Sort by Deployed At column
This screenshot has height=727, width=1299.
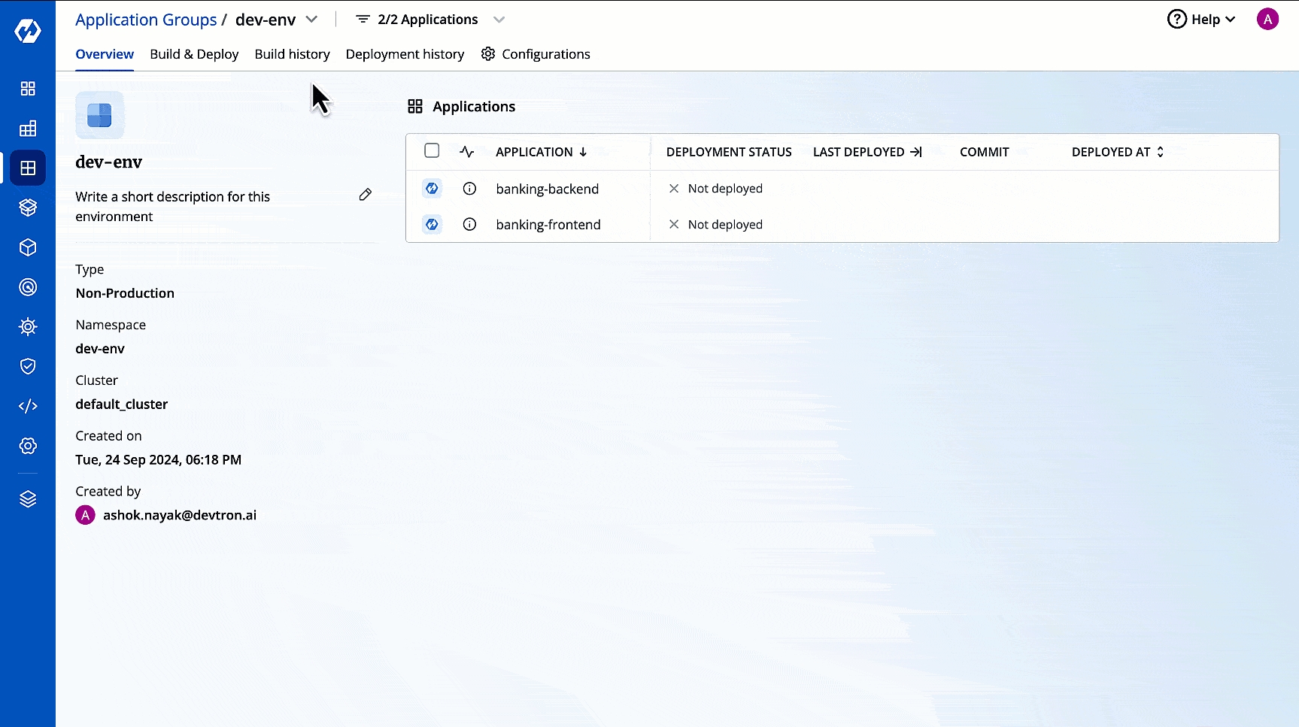[x=1118, y=152]
